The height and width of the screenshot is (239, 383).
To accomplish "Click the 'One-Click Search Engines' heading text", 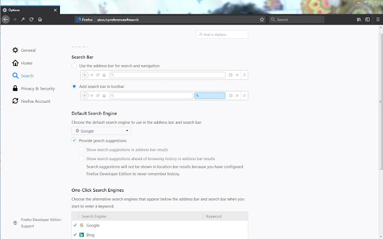I will tap(98, 190).
